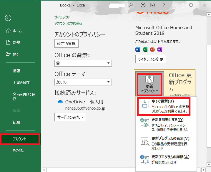Click the view-updates magnifier icon
The height and width of the screenshot is (172, 211).
(x=145, y=142)
